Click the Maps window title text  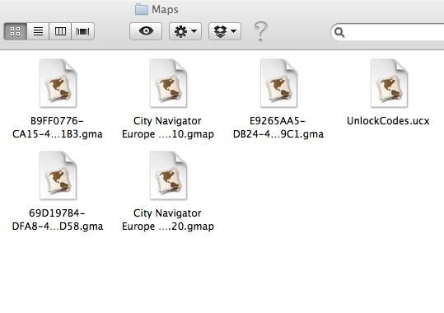pos(165,10)
